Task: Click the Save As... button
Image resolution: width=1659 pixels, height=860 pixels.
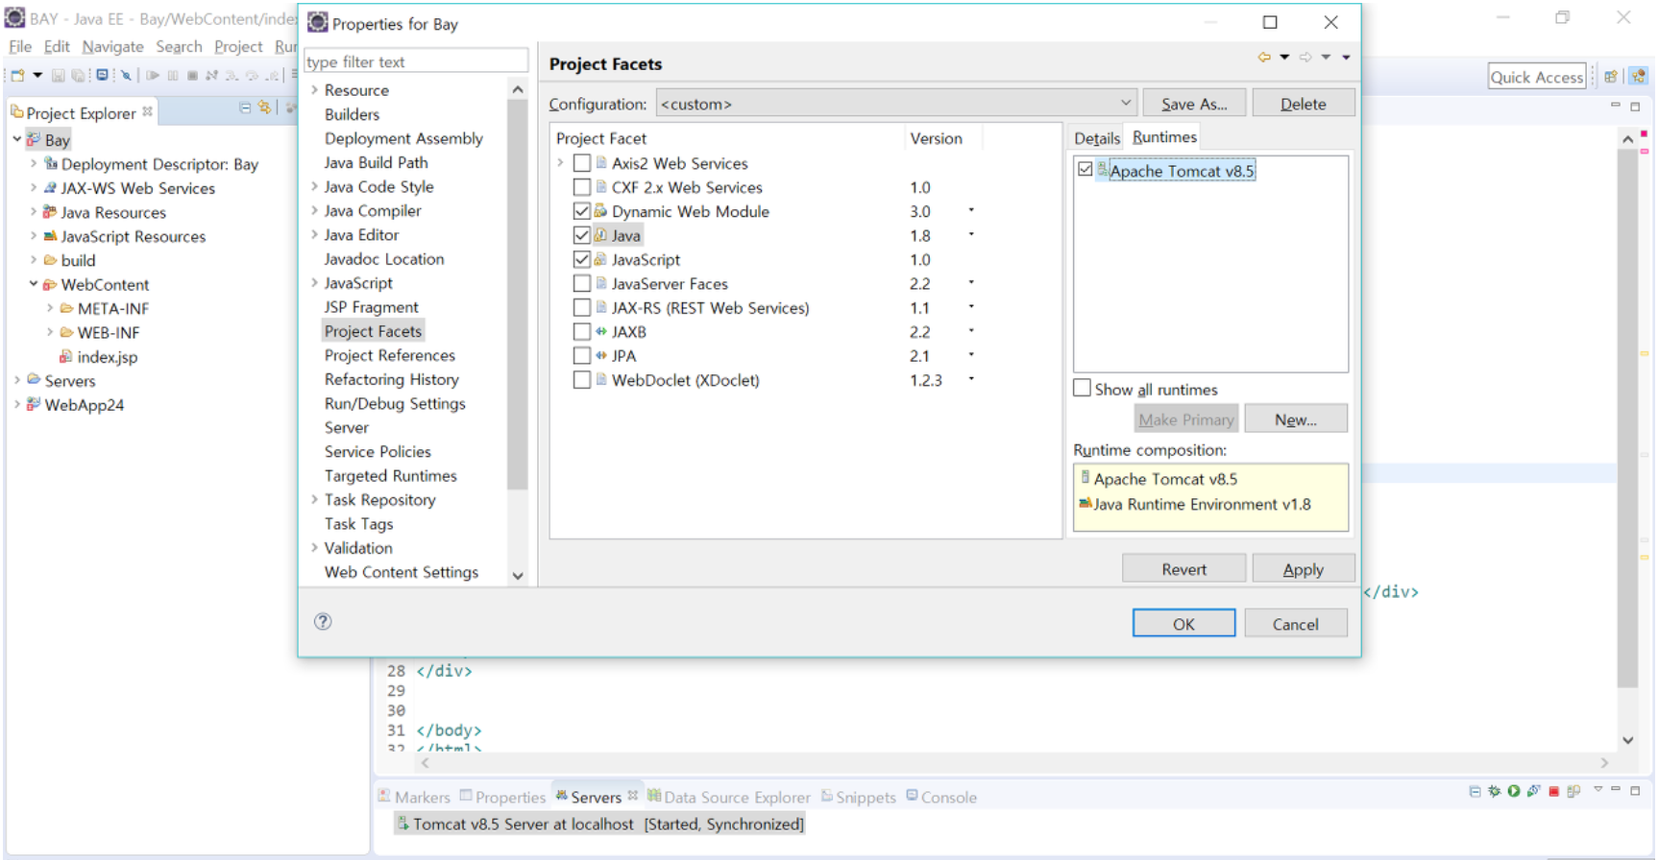Action: (x=1194, y=104)
